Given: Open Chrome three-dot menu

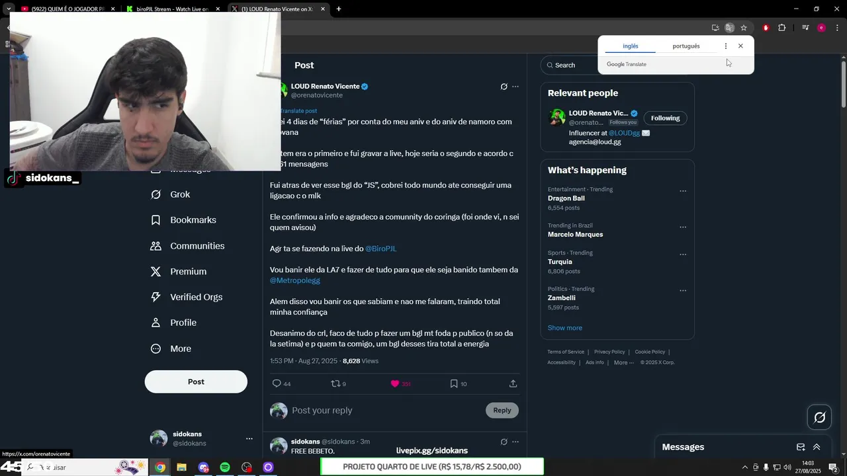Looking at the screenshot, I should point(838,28).
